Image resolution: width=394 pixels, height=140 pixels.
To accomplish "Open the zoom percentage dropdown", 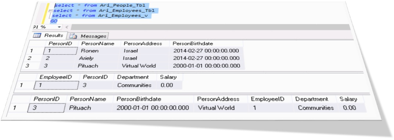I will [x=59, y=27].
